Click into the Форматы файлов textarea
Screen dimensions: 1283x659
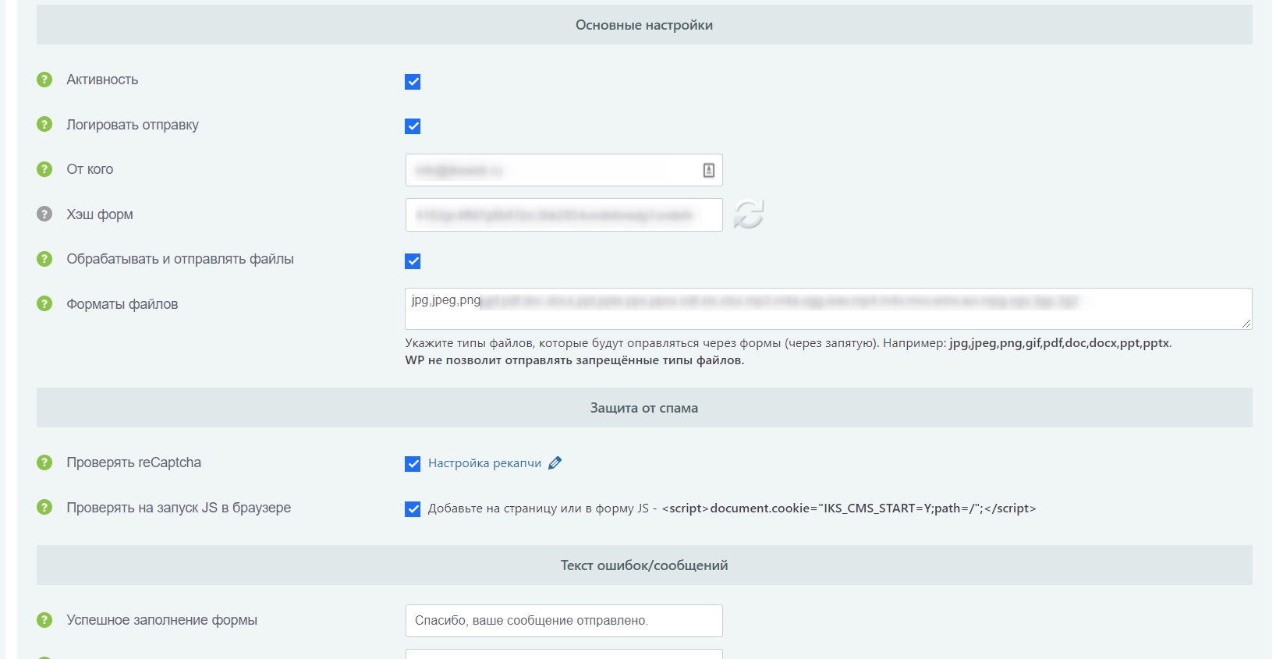pos(828,309)
